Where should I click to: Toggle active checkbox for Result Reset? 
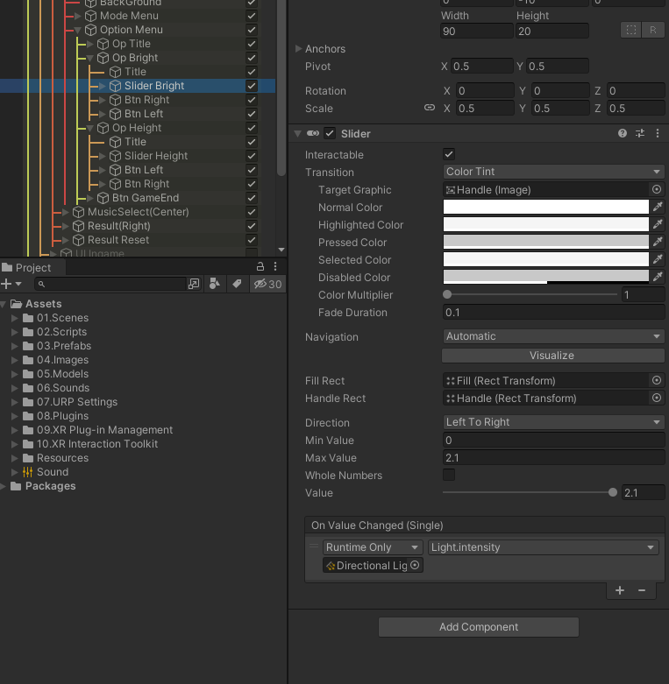251,239
